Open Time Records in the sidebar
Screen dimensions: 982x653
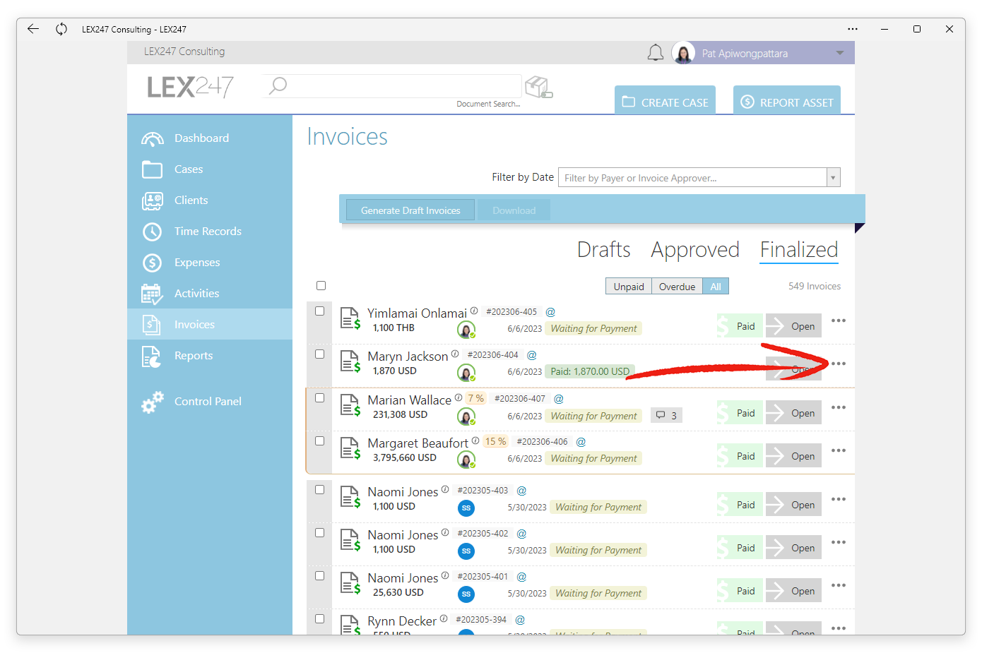(210, 232)
